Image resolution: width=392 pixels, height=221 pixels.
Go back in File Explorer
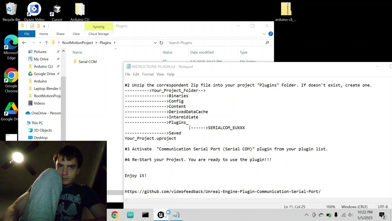(24, 43)
